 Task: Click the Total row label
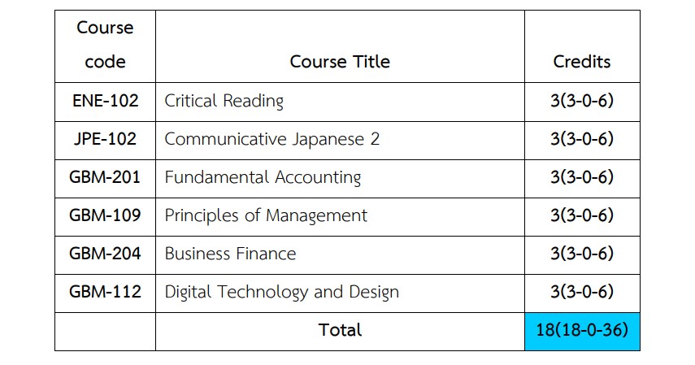tap(340, 330)
